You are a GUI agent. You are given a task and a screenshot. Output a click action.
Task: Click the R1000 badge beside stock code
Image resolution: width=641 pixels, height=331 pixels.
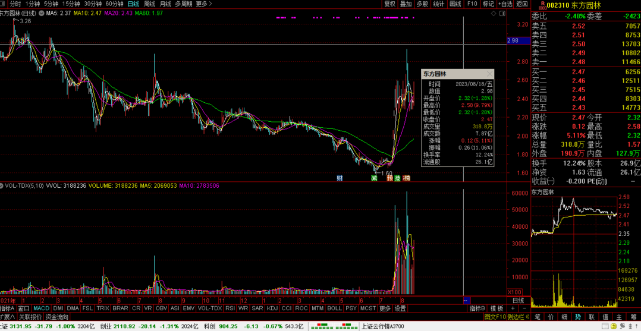[x=542, y=5]
